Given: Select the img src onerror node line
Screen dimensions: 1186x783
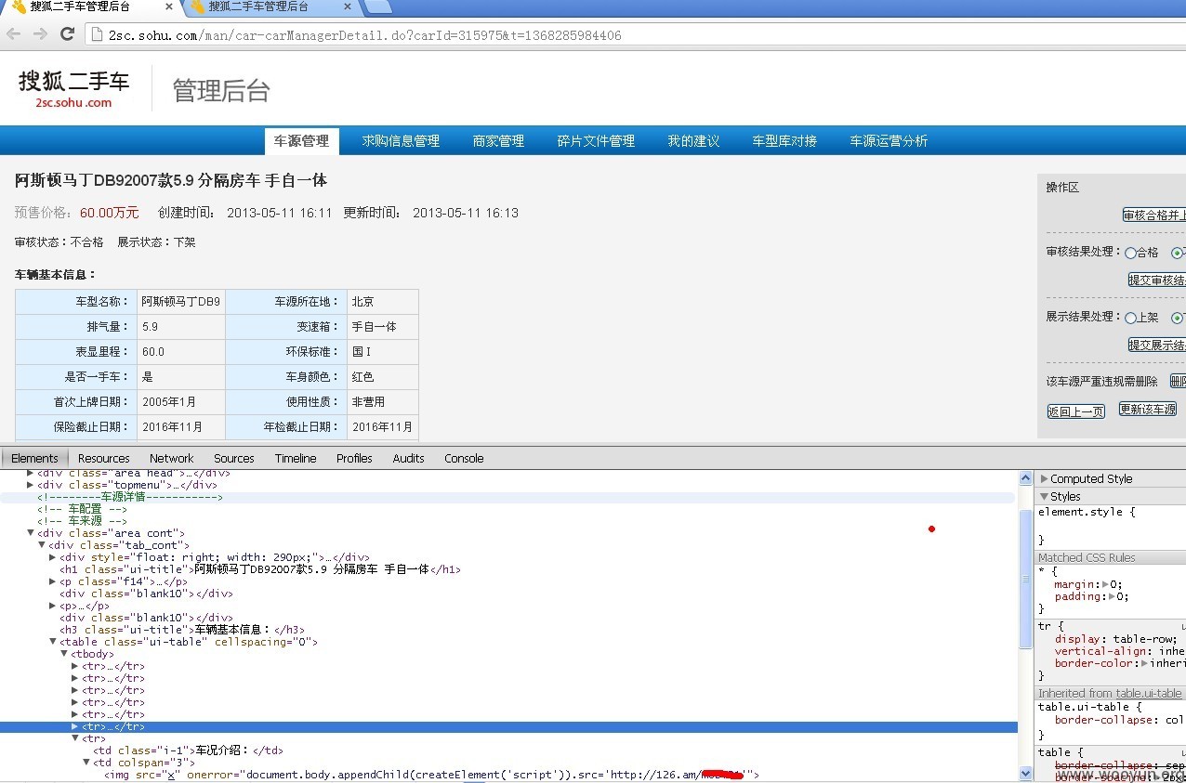Looking at the screenshot, I should 432,775.
